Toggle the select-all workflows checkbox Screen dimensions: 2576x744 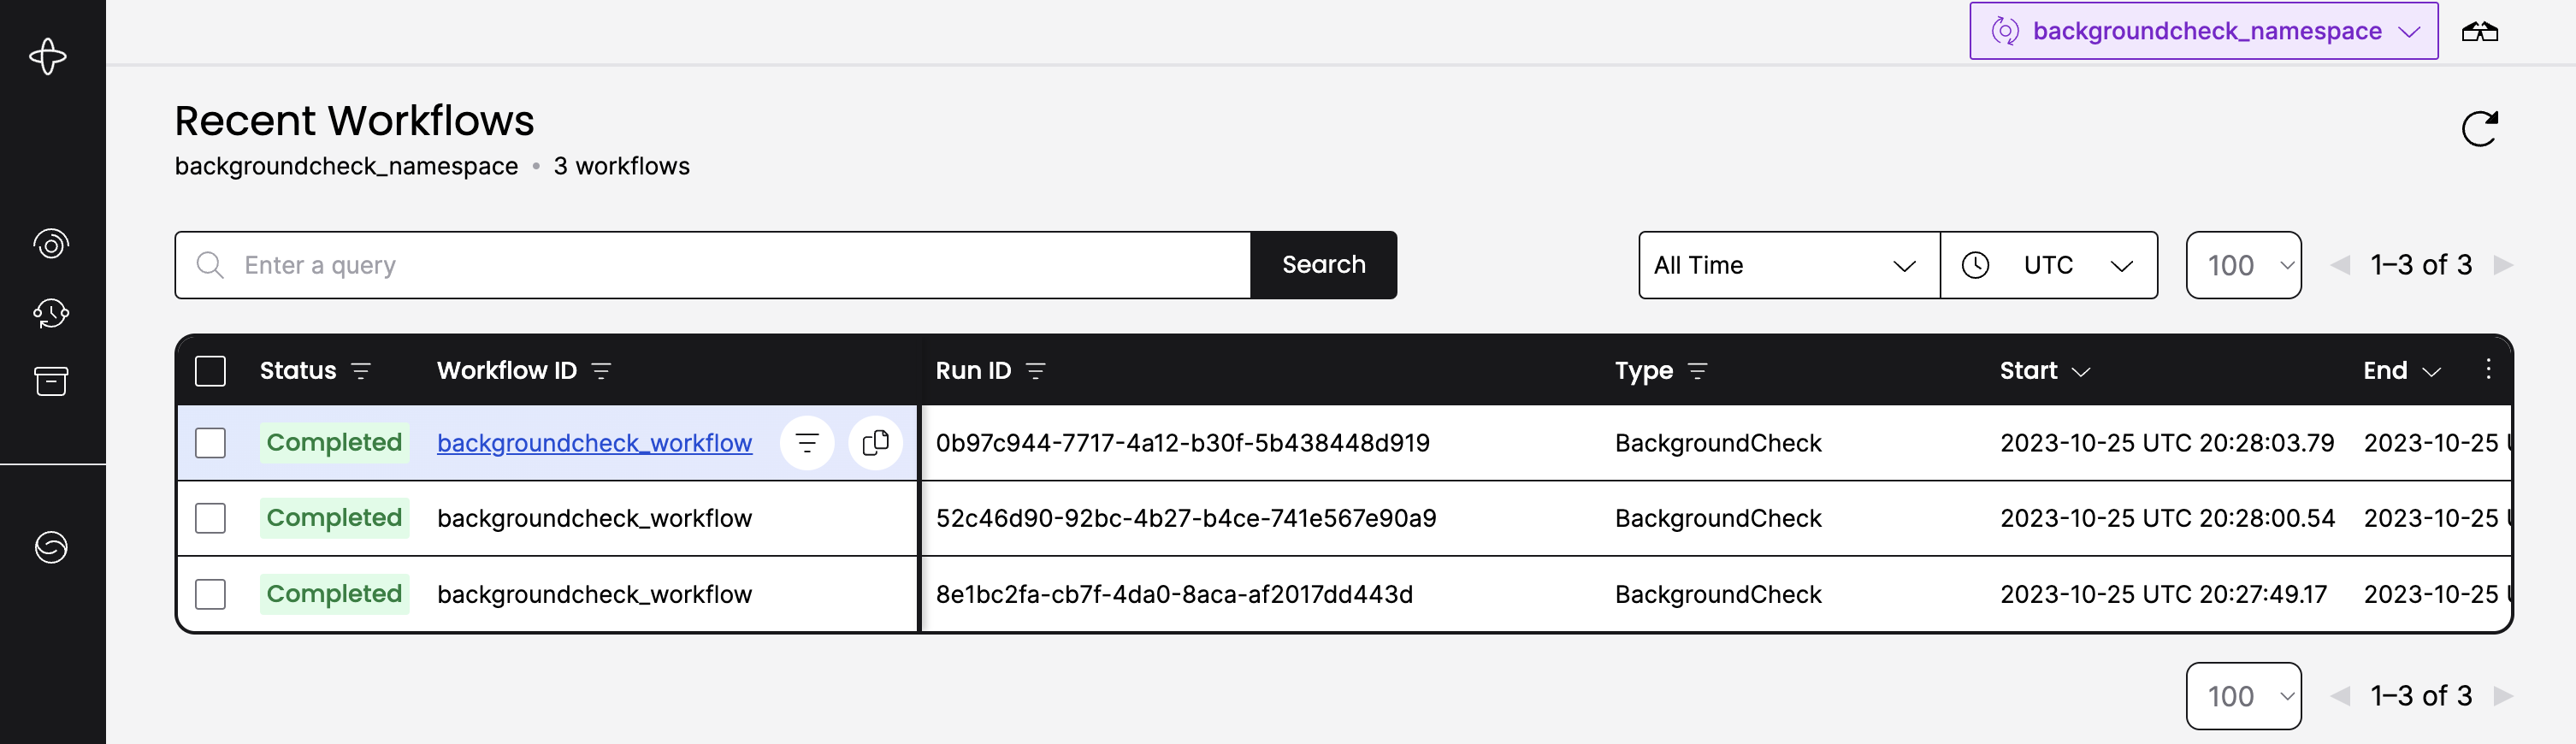210,371
